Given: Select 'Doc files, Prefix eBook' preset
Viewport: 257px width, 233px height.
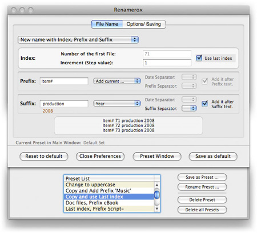Looking at the screenshot, I should [109, 203].
